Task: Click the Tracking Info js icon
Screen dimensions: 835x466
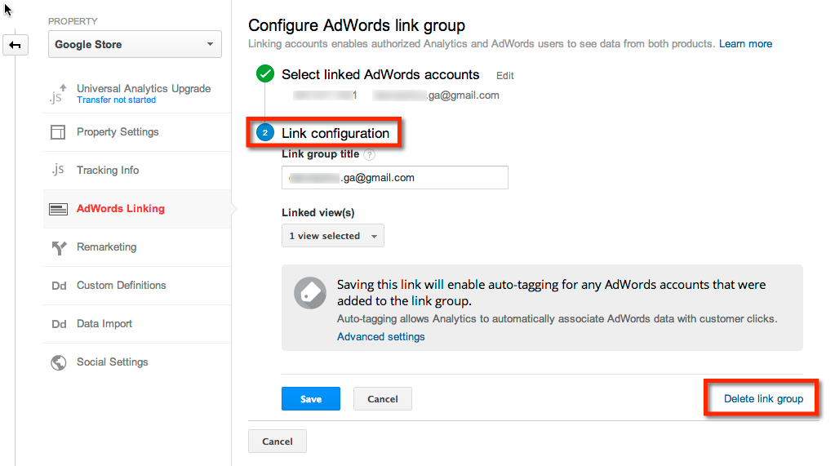Action: coord(57,170)
